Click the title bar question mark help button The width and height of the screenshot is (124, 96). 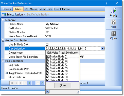[x=107, y=3]
